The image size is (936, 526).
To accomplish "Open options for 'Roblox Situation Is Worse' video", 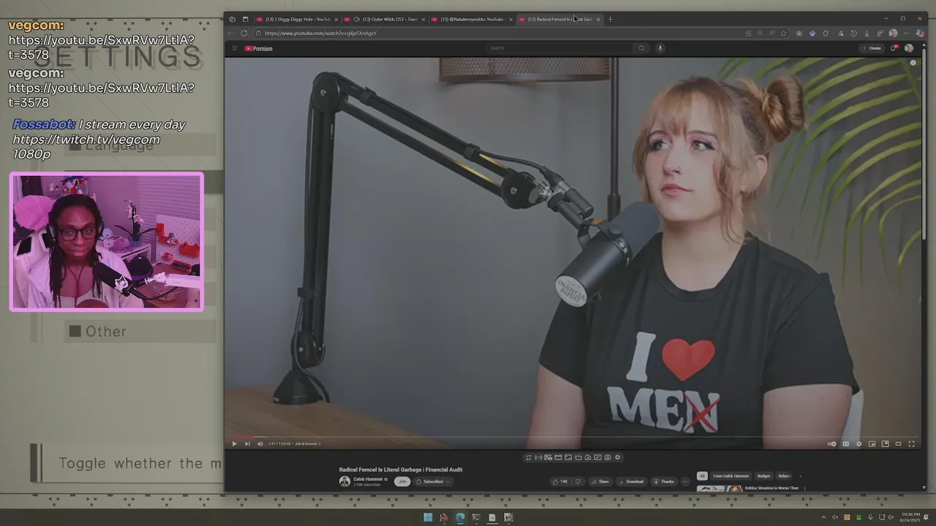I will coord(804,488).
